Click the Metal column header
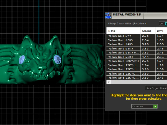Image resolution: width=167 pixels, height=125 pixels. tap(124, 31)
